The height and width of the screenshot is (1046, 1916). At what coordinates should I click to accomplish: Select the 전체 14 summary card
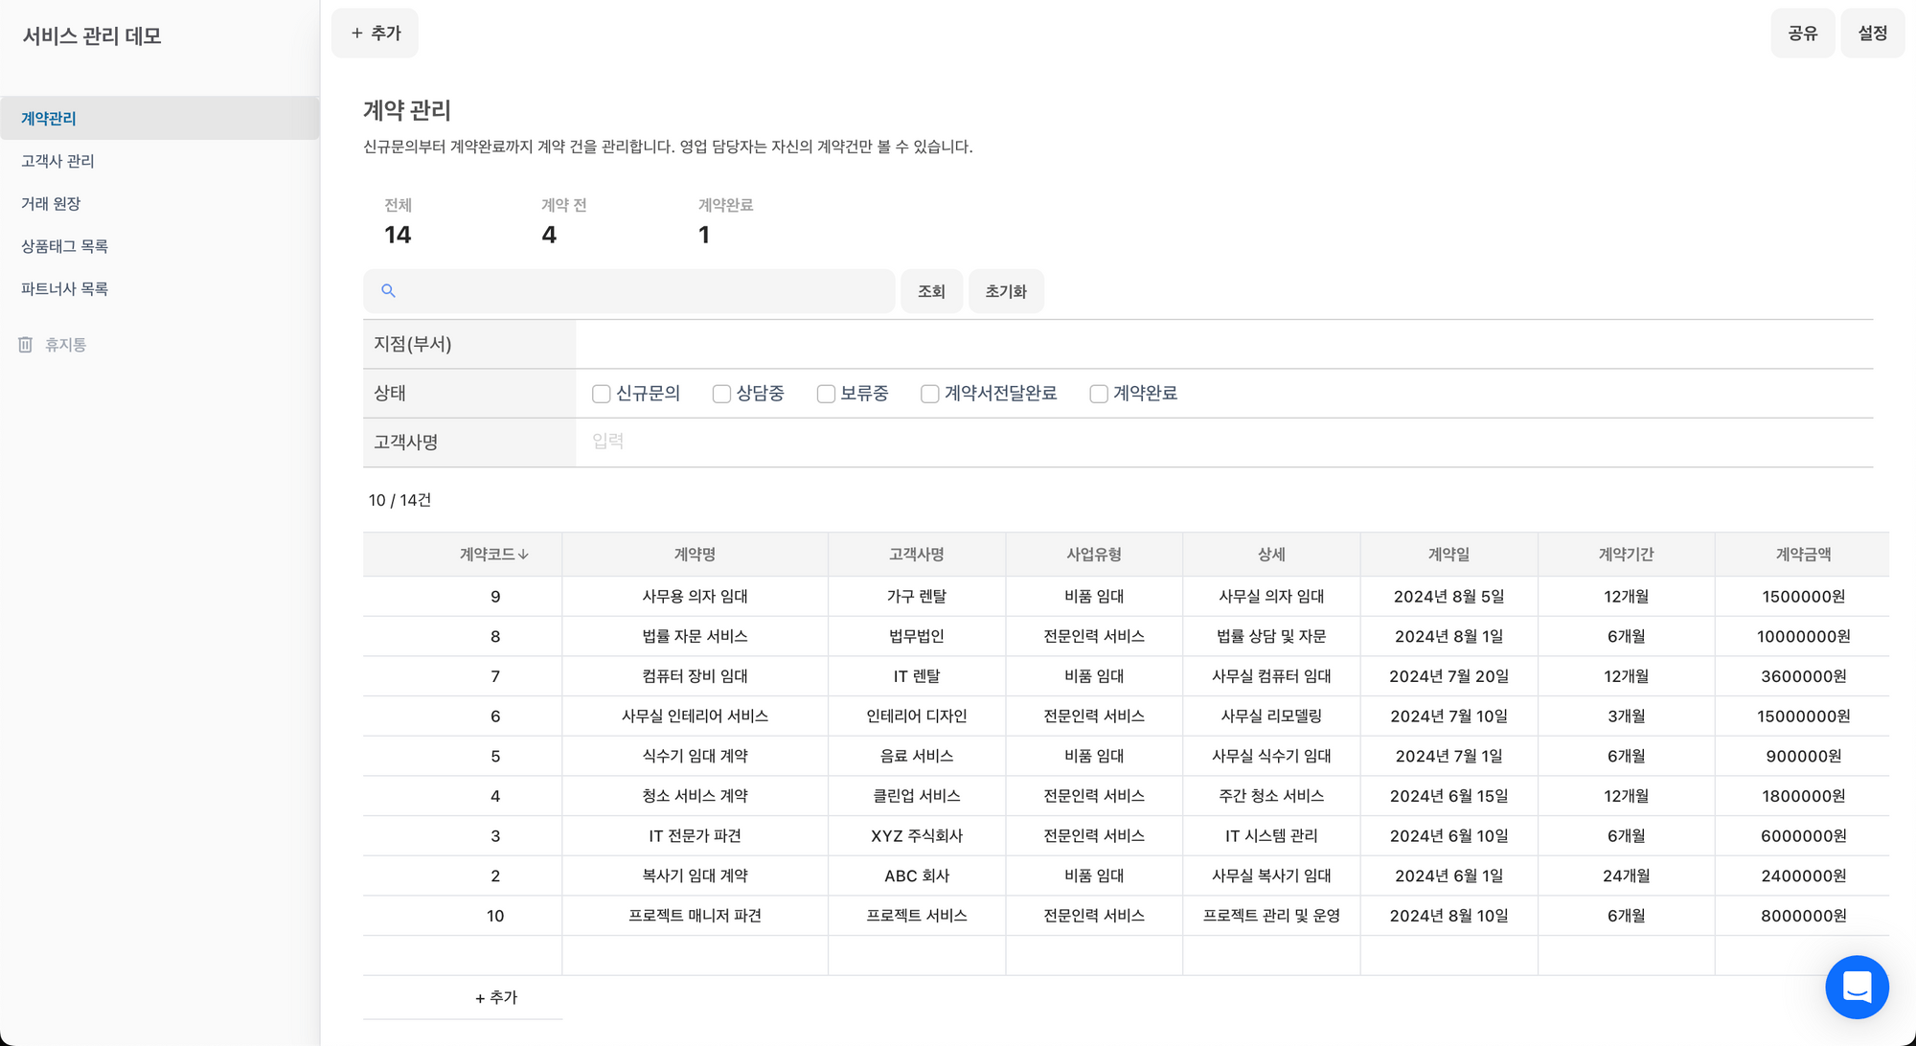click(x=399, y=222)
